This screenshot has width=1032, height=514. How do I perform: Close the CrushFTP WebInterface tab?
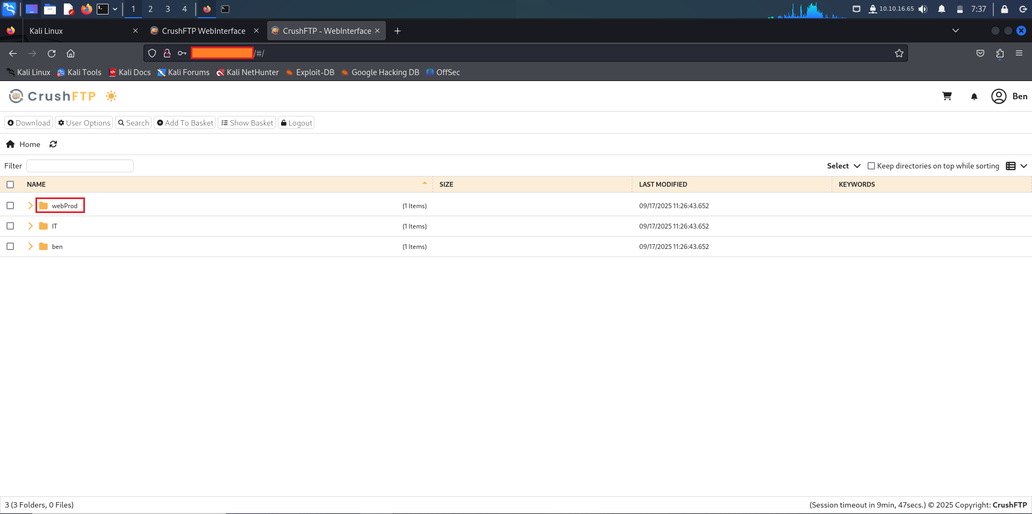click(x=256, y=31)
